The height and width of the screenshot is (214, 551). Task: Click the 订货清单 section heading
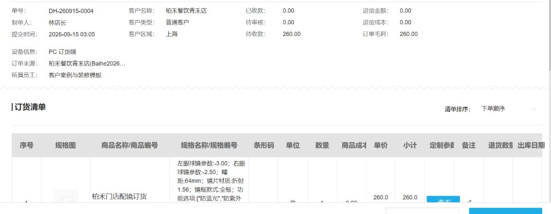pyautogui.click(x=30, y=107)
